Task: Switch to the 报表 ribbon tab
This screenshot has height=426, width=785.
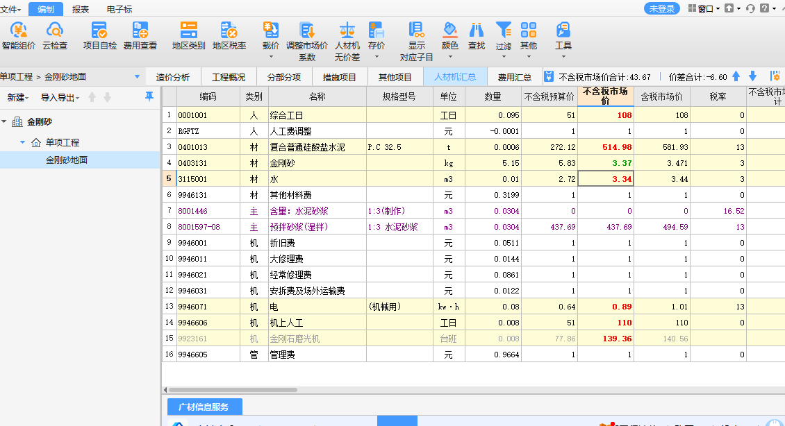Action: pos(80,10)
